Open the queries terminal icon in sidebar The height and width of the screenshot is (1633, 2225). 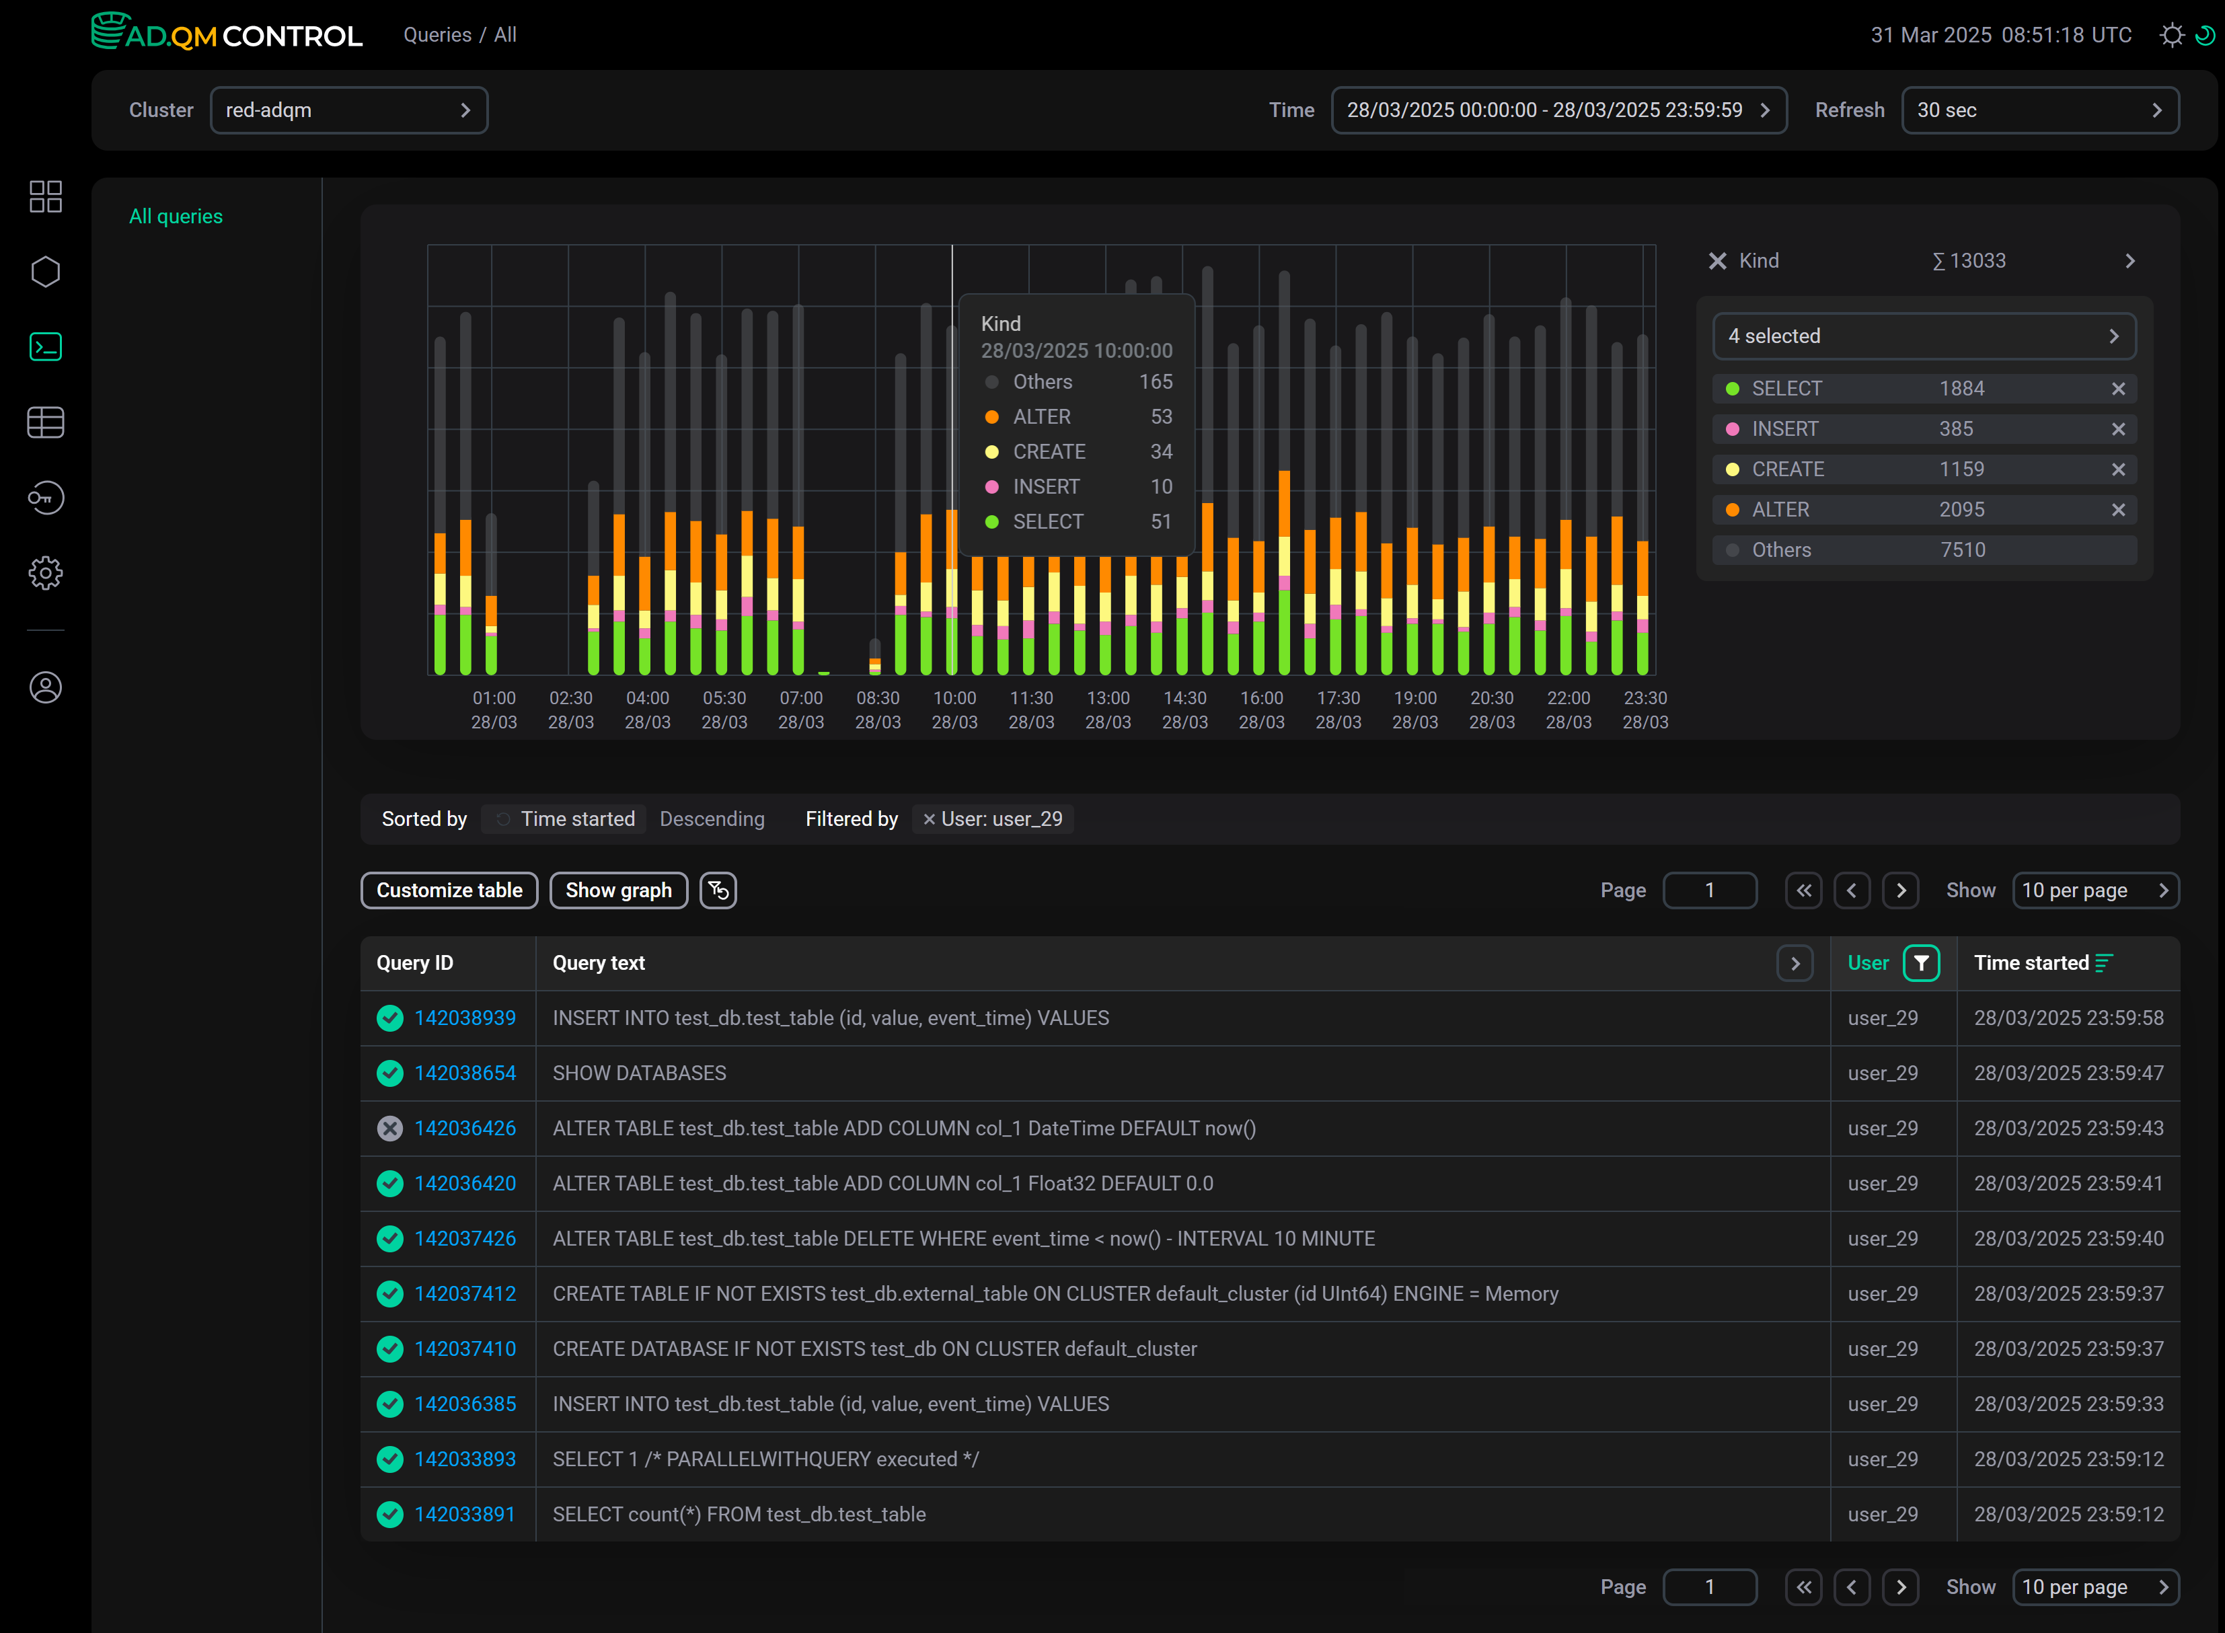point(46,347)
